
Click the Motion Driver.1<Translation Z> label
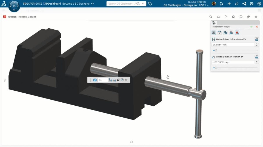(x=231, y=39)
